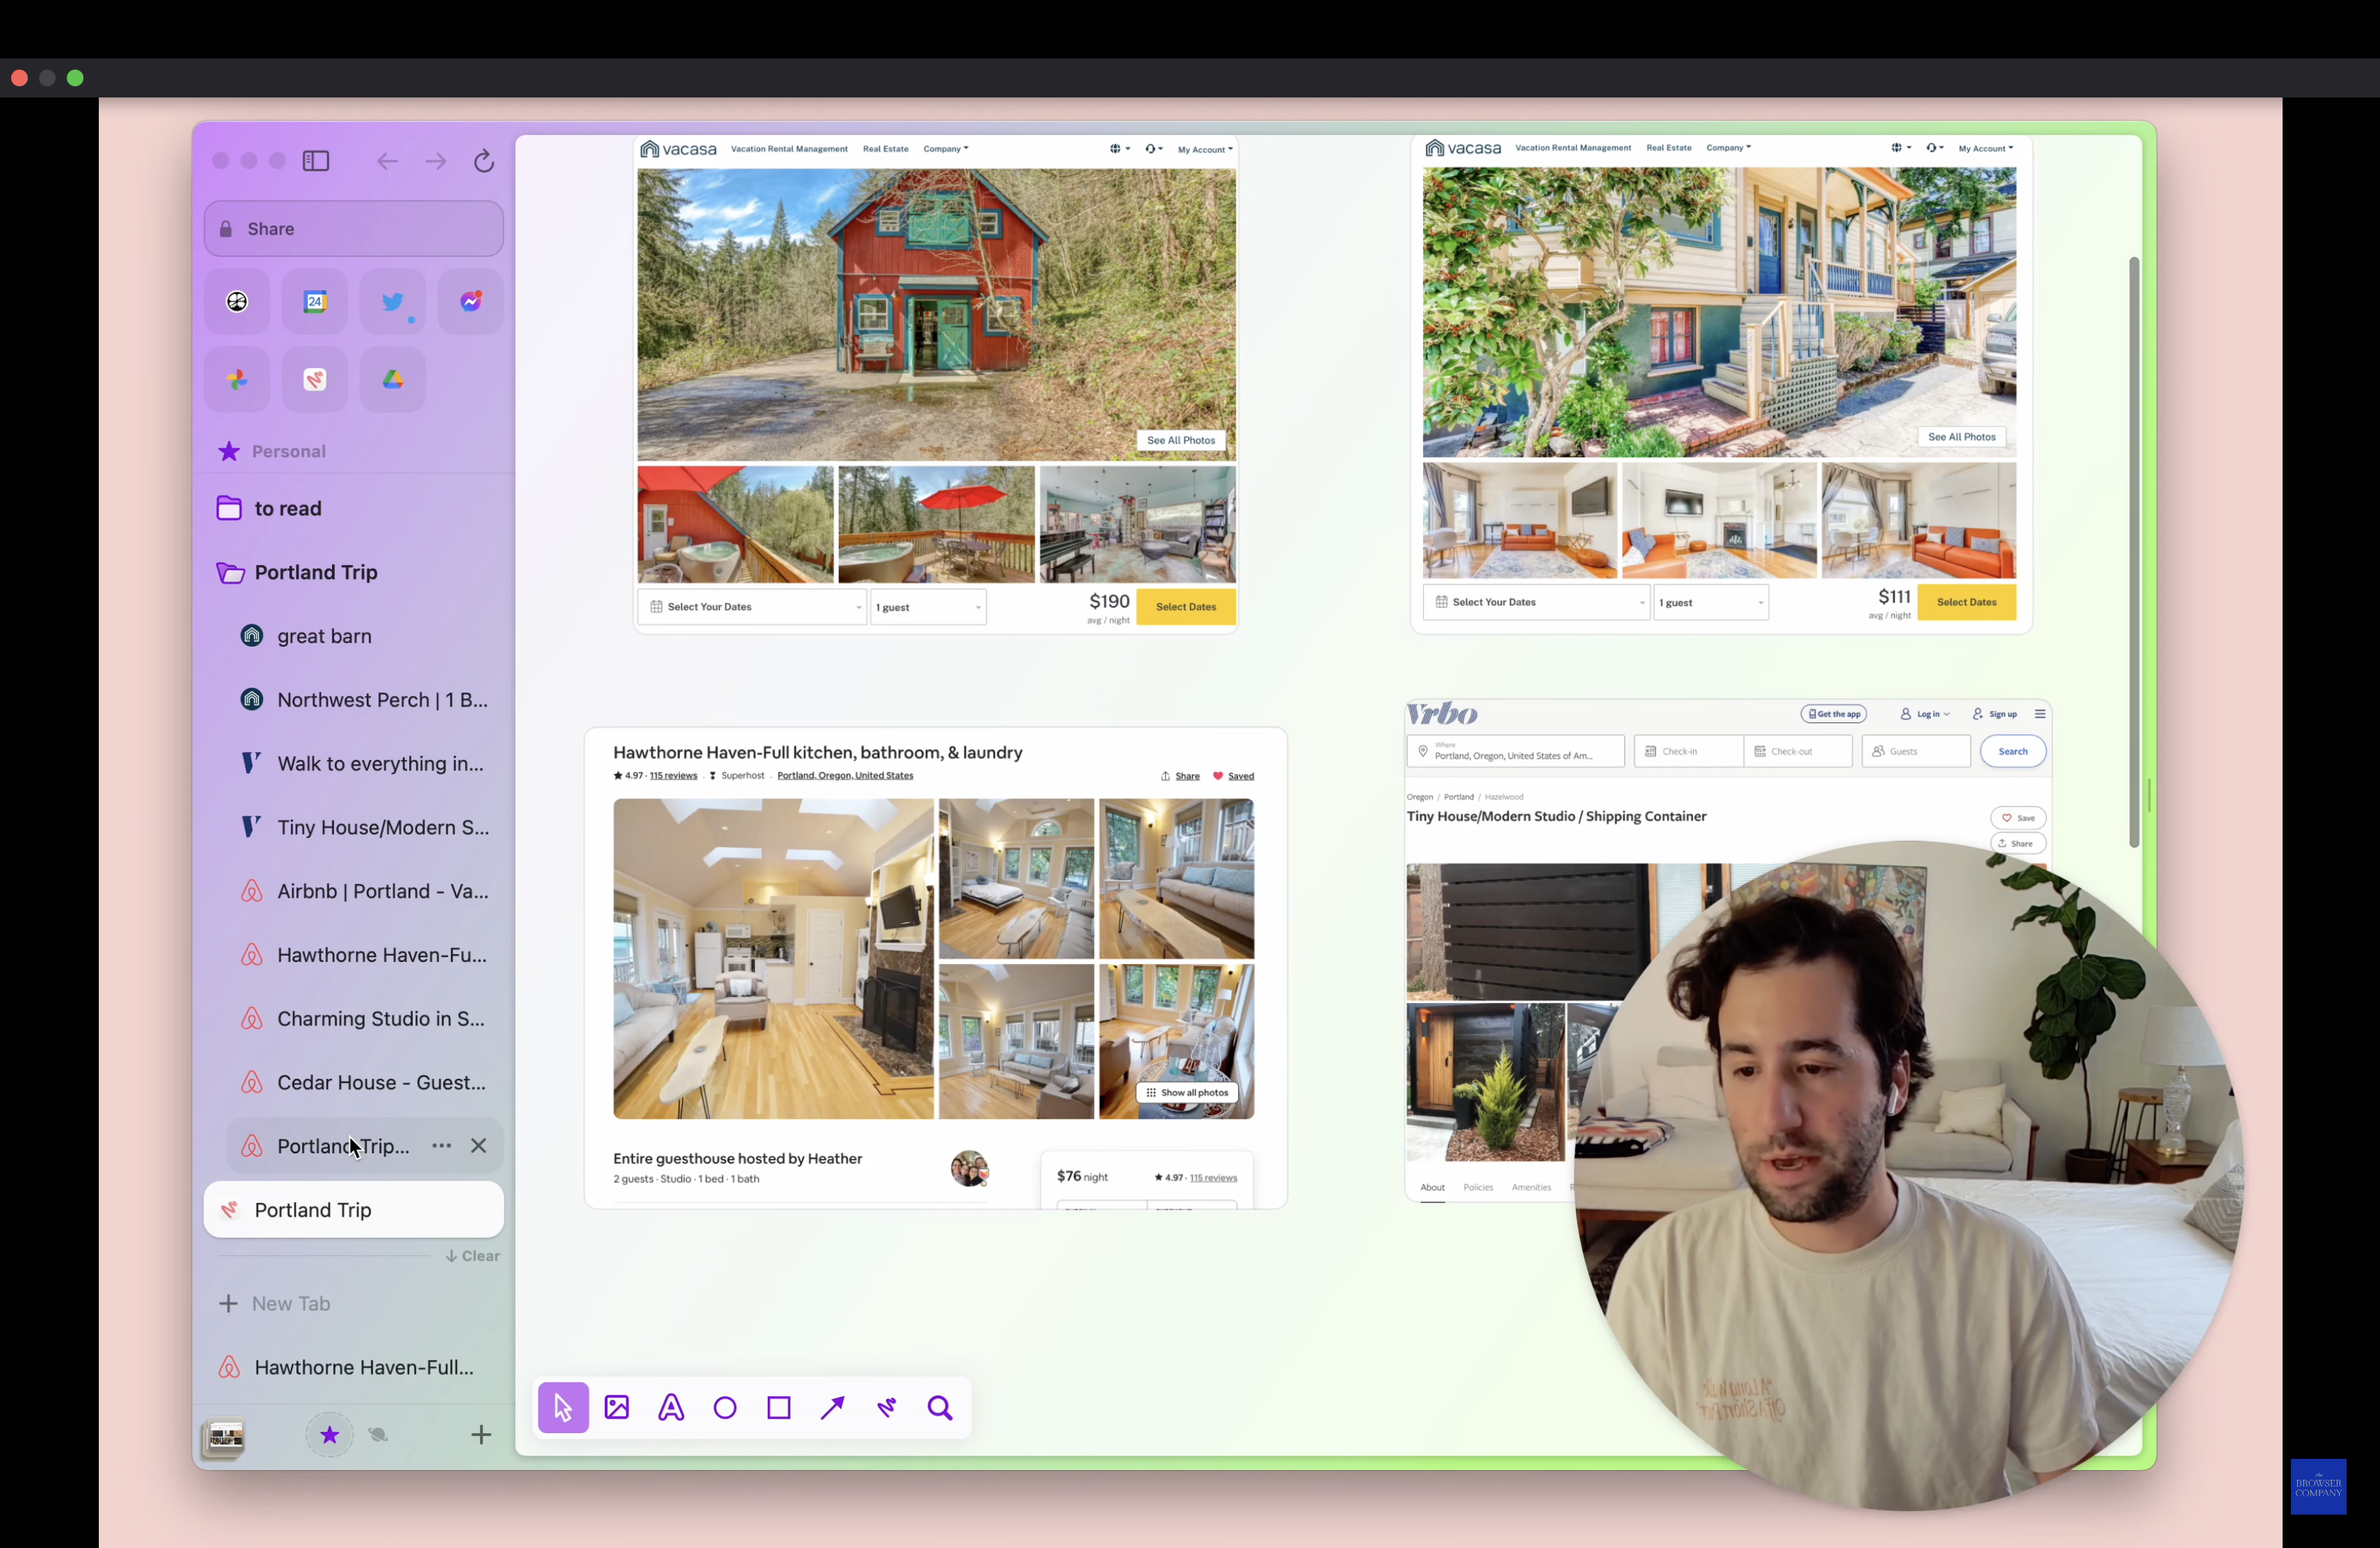Open the search magnifier tool

point(940,1408)
